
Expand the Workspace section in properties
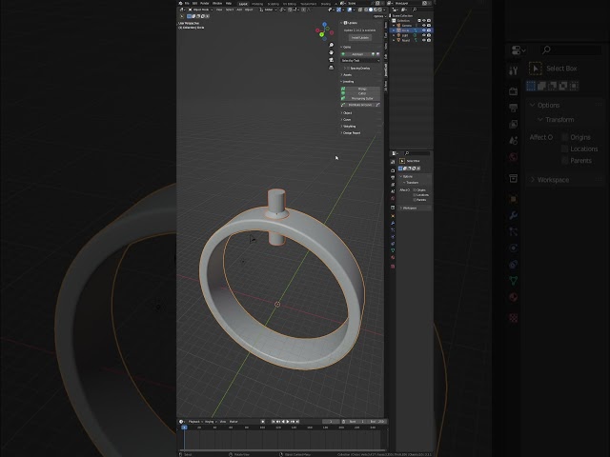(x=408, y=209)
